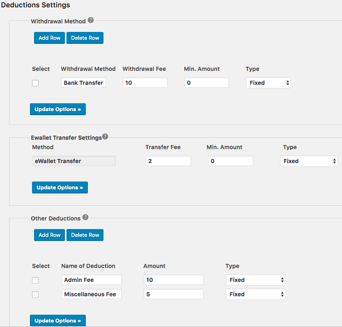Image resolution: width=342 pixels, height=327 pixels.
Task: Open the Other Deductions help question icon
Action: pyautogui.click(x=85, y=217)
